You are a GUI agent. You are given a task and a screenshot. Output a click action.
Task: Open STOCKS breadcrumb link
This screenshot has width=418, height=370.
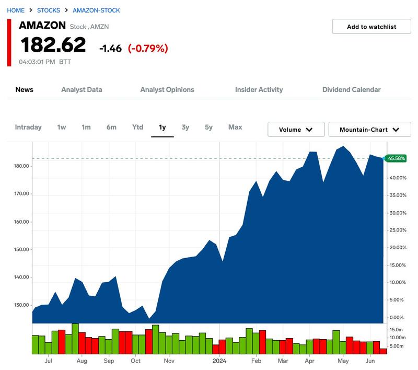[x=49, y=10]
